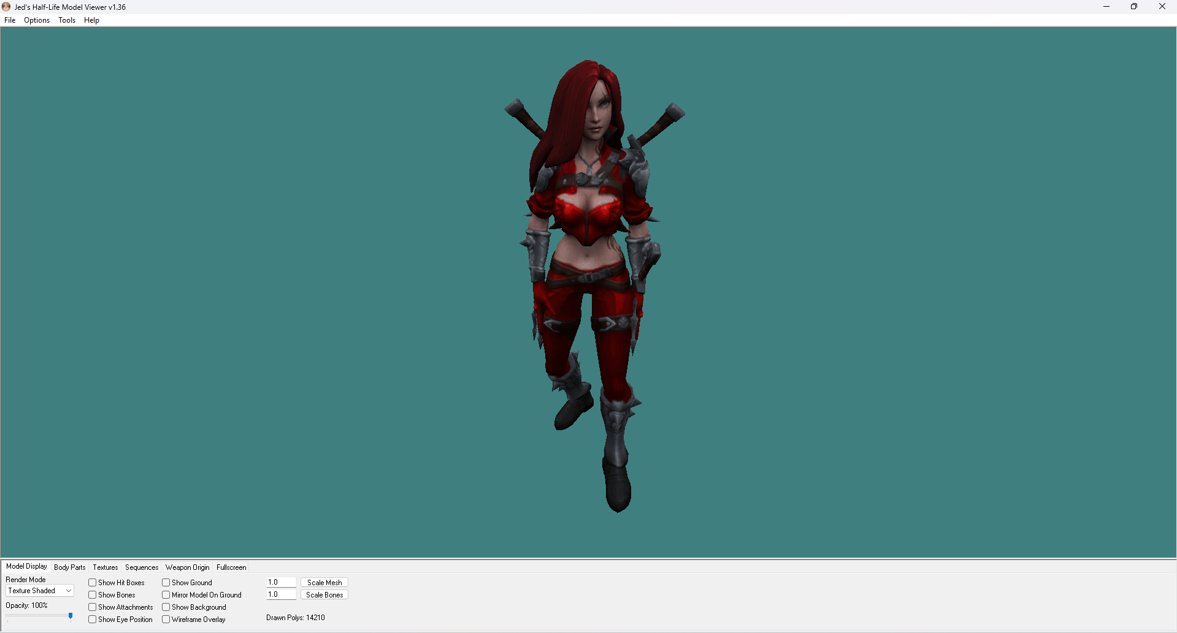Switch to the Weapon Origin tab
Image resolution: width=1177 pixels, height=633 pixels.
[187, 567]
